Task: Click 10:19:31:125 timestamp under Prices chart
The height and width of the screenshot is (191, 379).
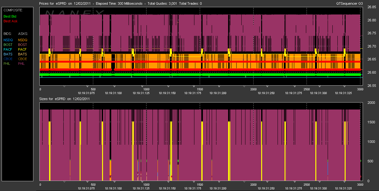Action: [x=141, y=93]
